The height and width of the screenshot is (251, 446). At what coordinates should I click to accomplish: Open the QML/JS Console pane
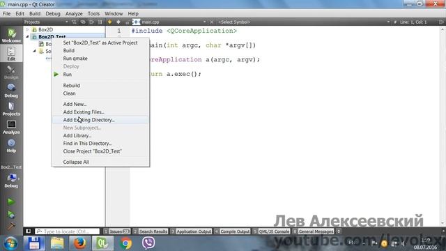click(x=271, y=231)
